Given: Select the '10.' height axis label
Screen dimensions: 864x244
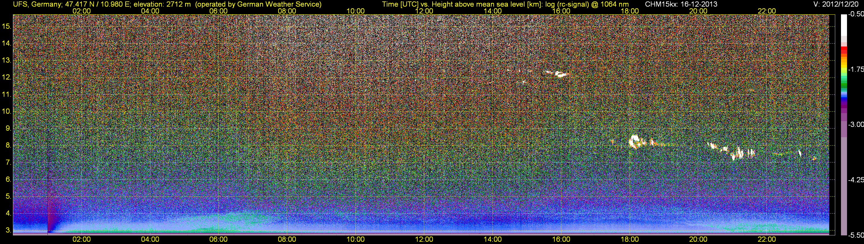Looking at the screenshot, I should click(x=7, y=111).
